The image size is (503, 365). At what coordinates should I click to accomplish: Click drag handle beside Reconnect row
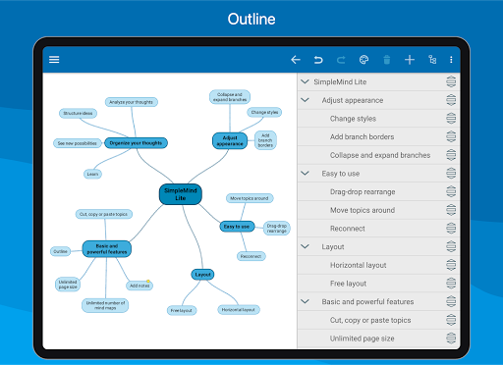coord(451,228)
